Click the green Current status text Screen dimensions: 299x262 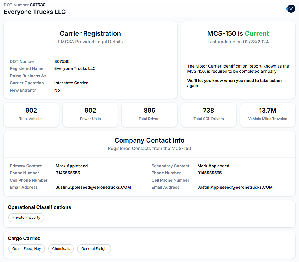pos(257,33)
